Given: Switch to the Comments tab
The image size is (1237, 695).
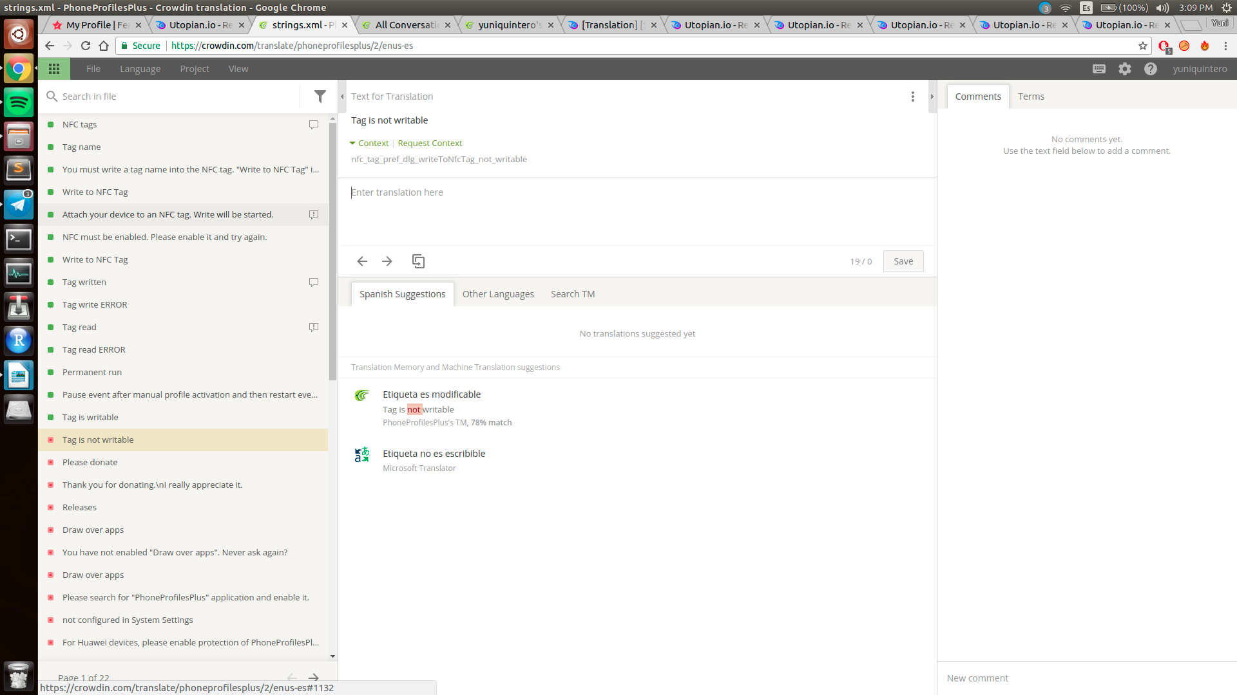Looking at the screenshot, I should click(x=978, y=97).
